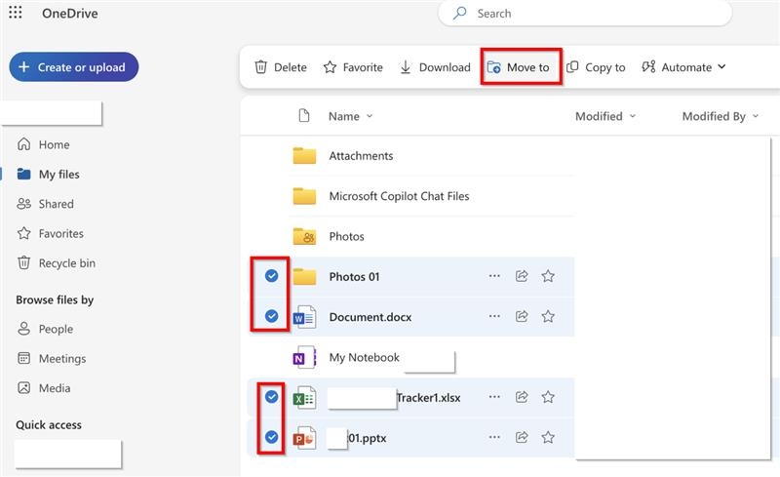Go to Home in sidebar
The height and width of the screenshot is (477, 780).
click(44, 144)
